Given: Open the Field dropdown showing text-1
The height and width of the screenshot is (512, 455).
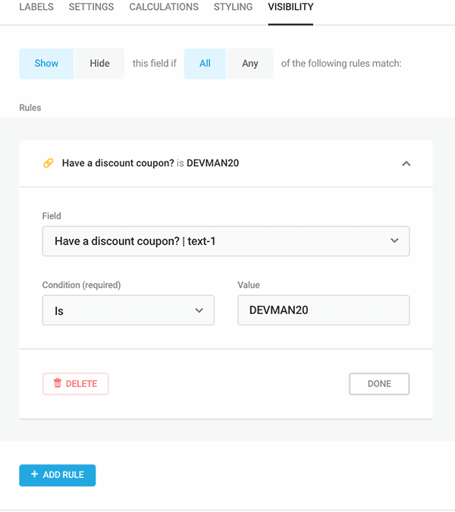Looking at the screenshot, I should (226, 241).
